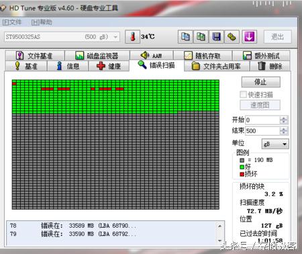Open the [H]帮助 menu

pyautogui.click(x=42, y=22)
